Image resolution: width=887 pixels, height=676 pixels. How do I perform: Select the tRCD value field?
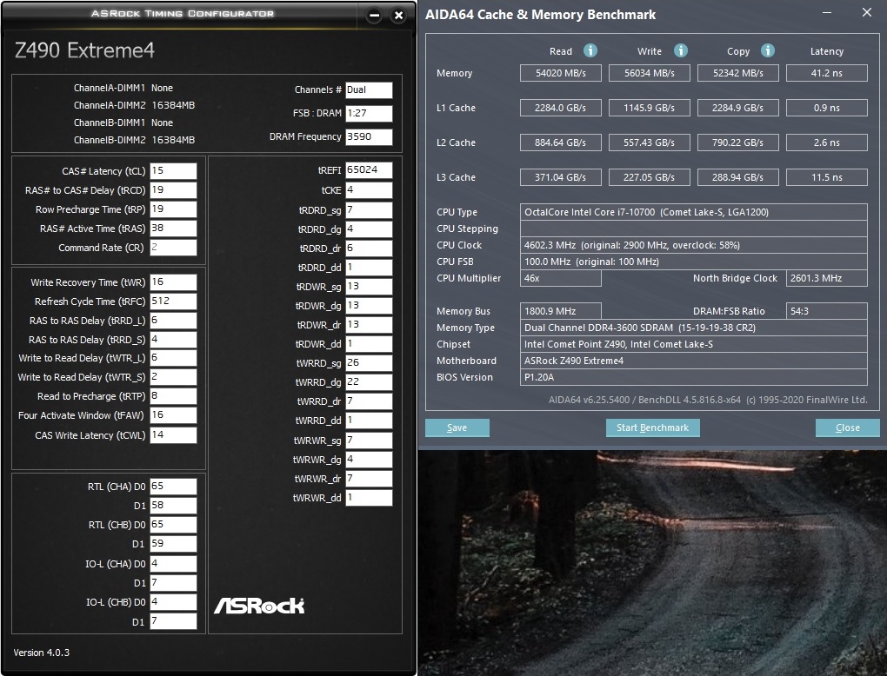[x=173, y=190]
